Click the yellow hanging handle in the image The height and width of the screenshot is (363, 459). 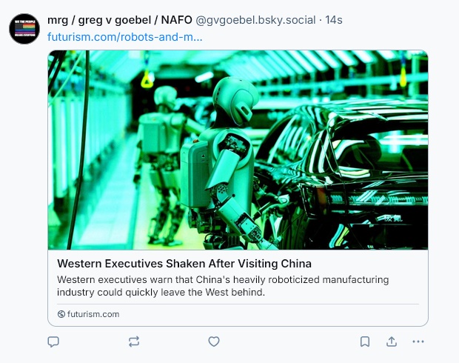(147, 78)
